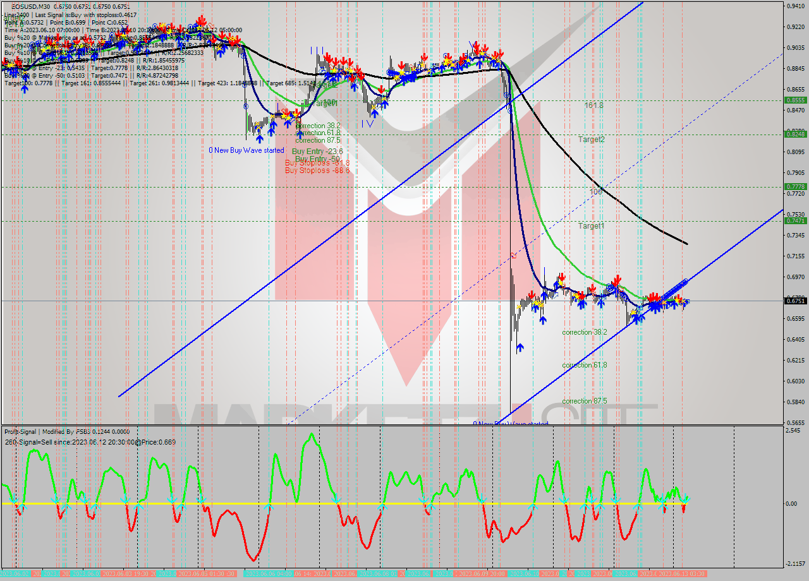Click the -2.1157 value on indicator scale

tap(795, 563)
